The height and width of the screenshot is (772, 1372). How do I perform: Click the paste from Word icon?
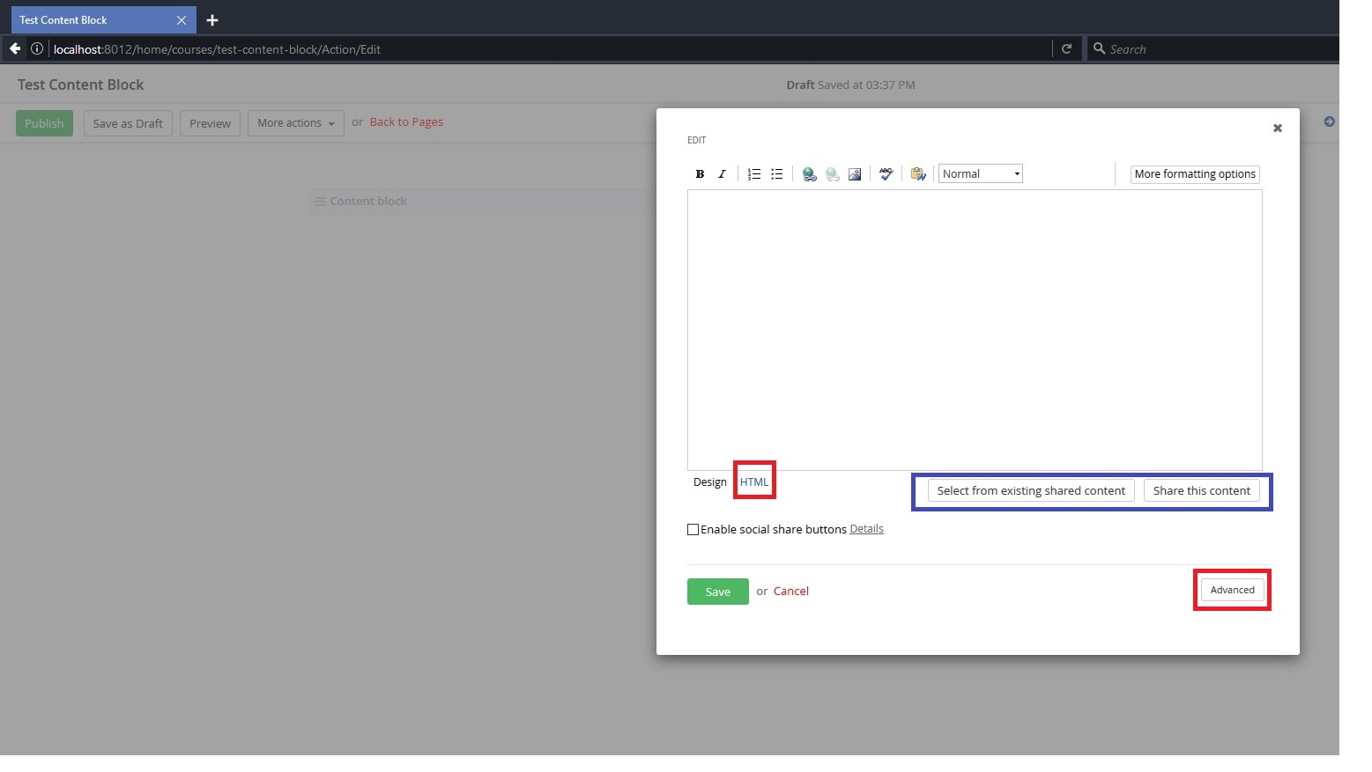918,174
